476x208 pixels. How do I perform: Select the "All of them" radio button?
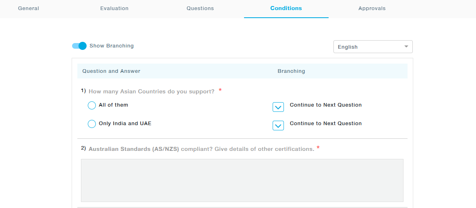(x=92, y=105)
